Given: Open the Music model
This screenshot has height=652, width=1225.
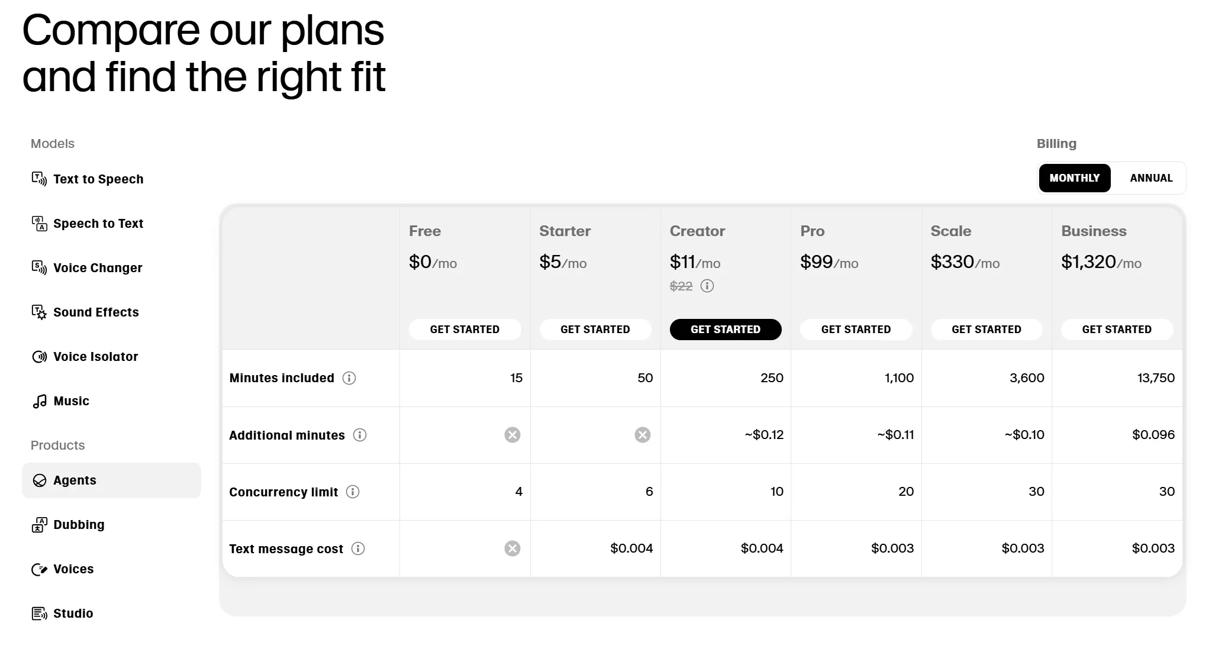Looking at the screenshot, I should pos(70,401).
